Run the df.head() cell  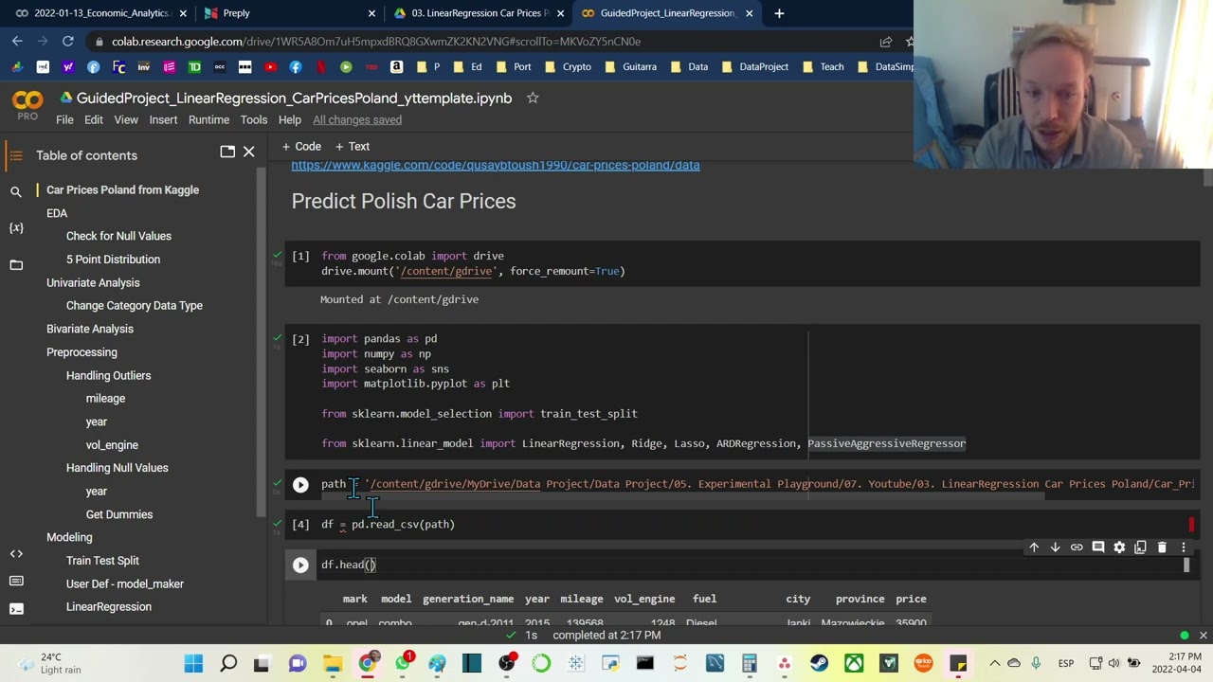[300, 565]
